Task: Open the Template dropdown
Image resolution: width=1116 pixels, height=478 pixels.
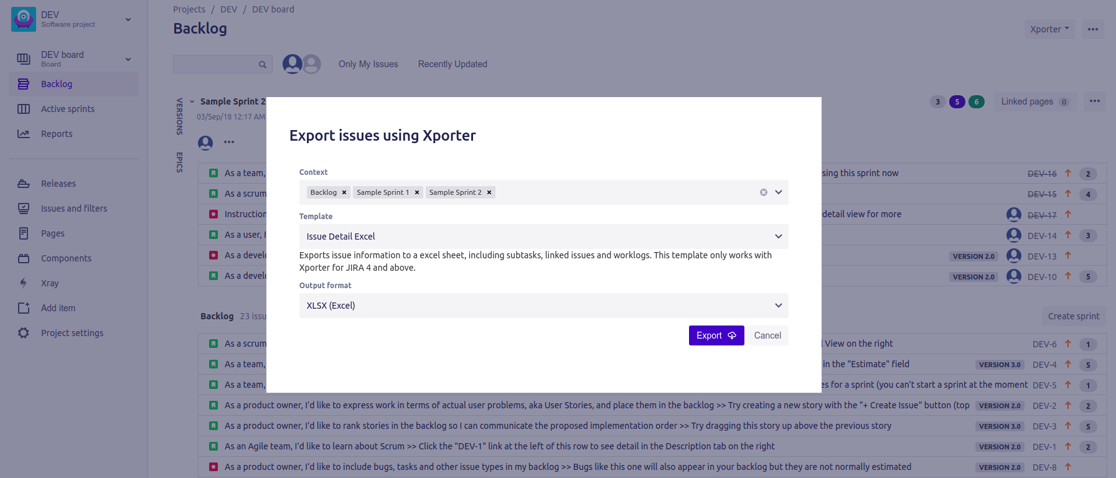Action: (543, 237)
